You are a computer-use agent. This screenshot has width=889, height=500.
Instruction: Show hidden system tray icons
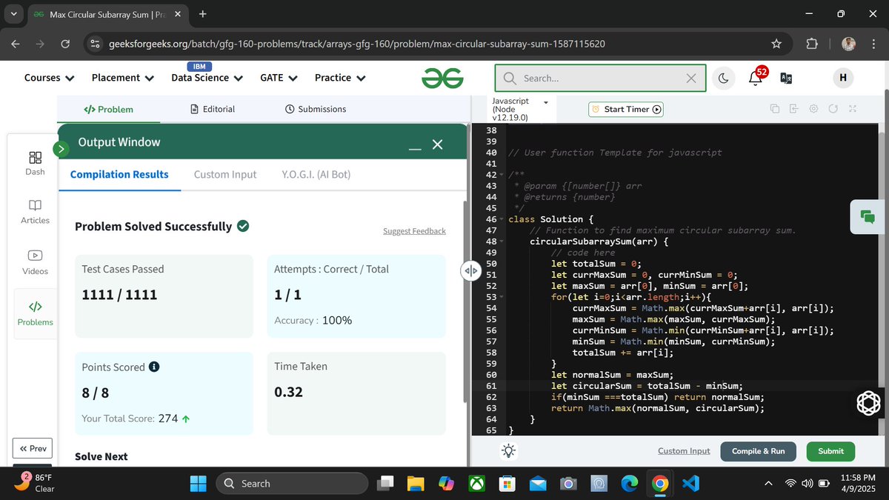point(768,484)
